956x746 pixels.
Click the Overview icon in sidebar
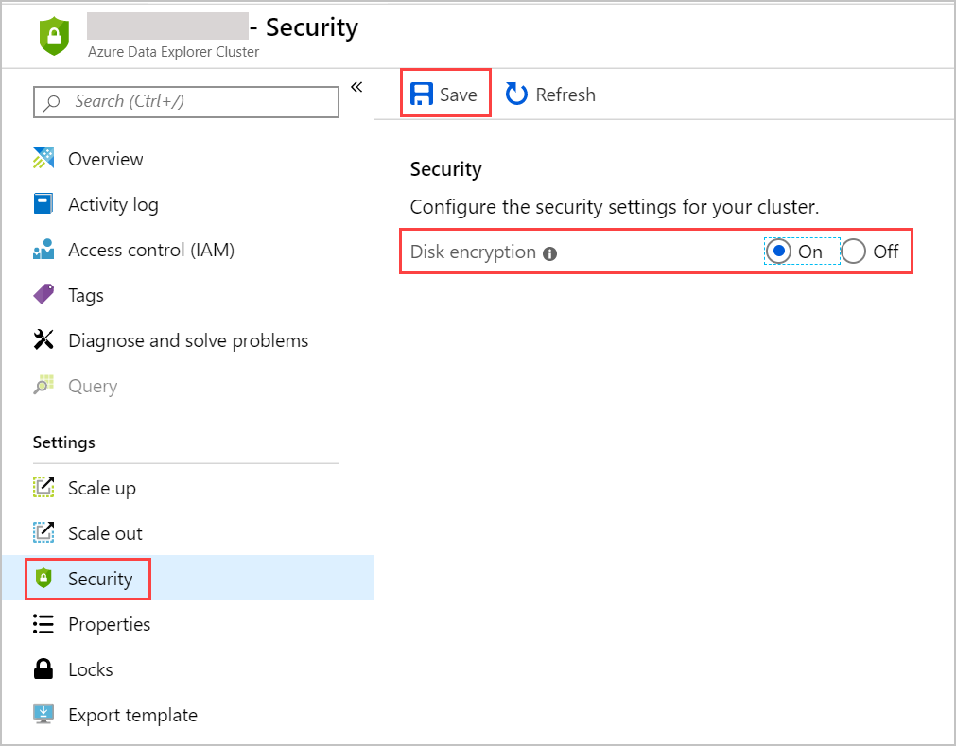(x=43, y=159)
